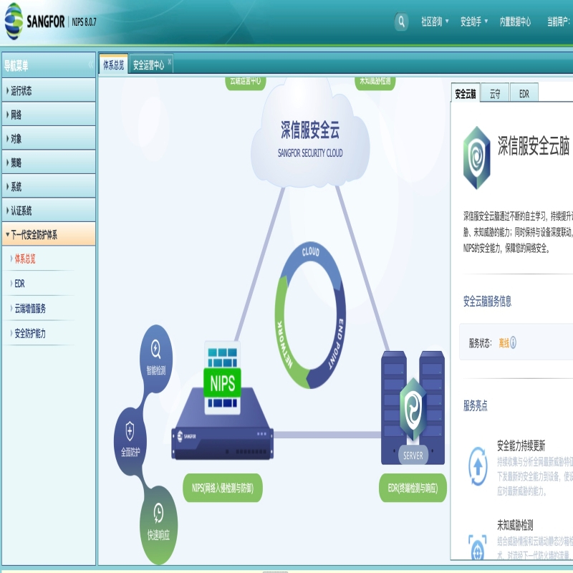Viewport: 573px width, 573px height.
Task: Open 云端增值服务 in the sidebar
Action: pyautogui.click(x=30, y=309)
